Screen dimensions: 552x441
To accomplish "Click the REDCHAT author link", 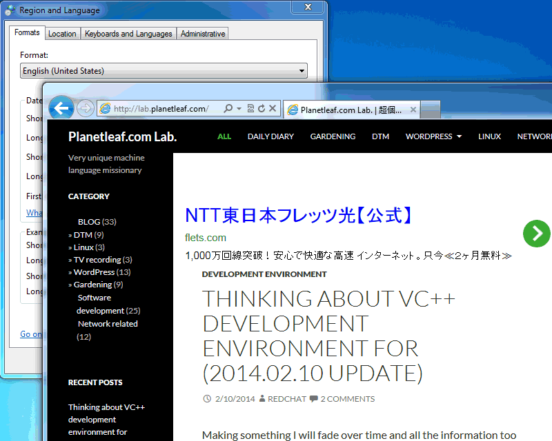I will tap(287, 399).
